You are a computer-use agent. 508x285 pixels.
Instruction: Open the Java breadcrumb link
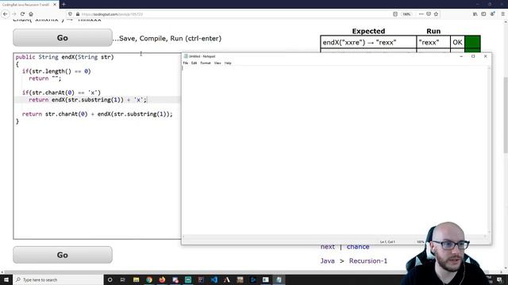point(328,260)
